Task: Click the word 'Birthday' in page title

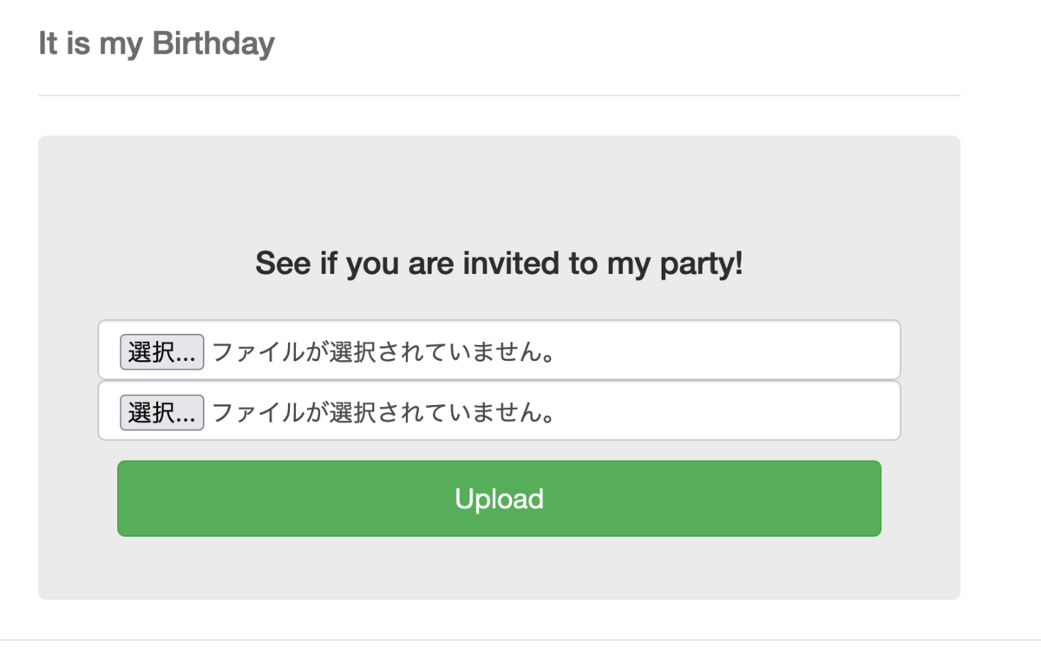Action: tap(213, 43)
